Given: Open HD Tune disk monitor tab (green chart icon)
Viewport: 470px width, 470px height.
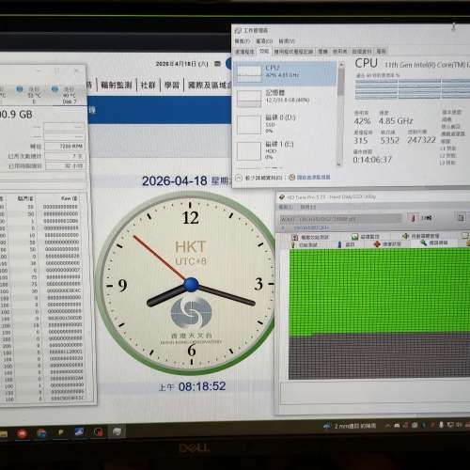Looking at the screenshot, I should [365, 237].
